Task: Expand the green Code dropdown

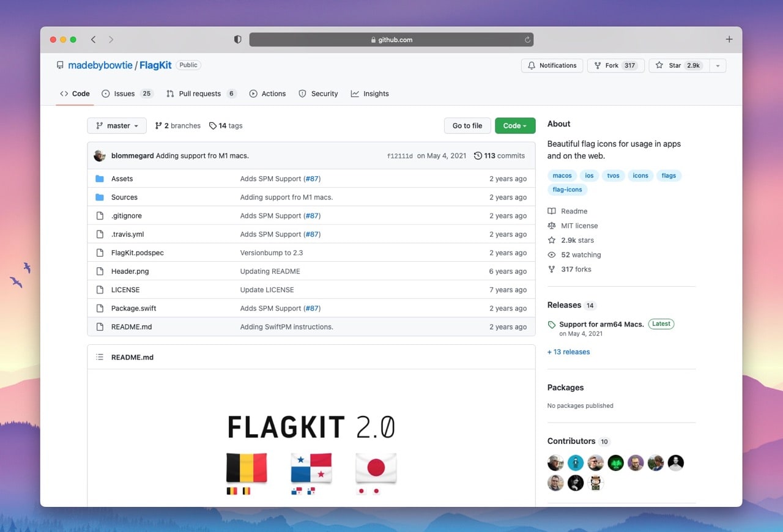Action: click(515, 125)
